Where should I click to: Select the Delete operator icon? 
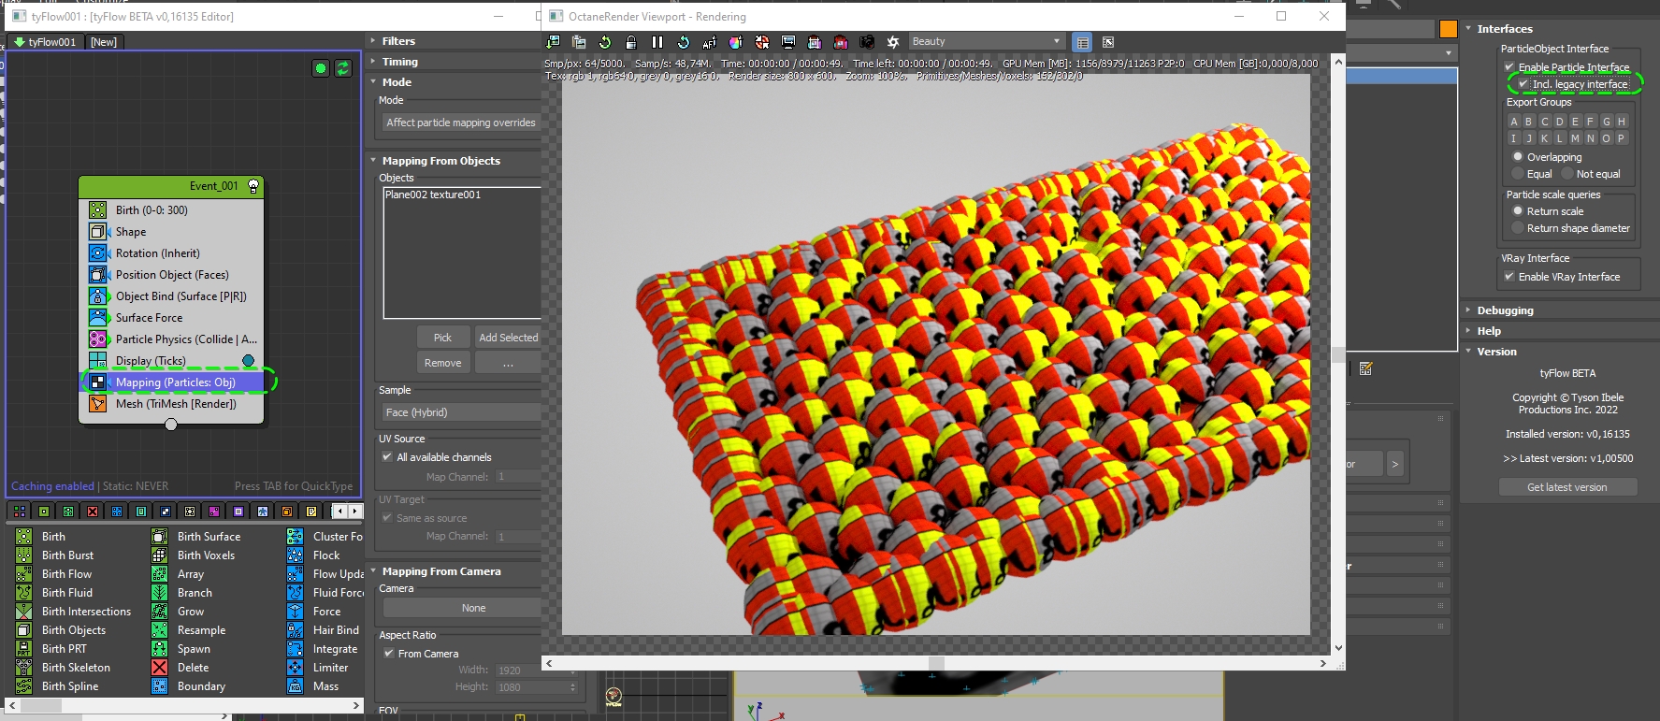click(x=160, y=668)
